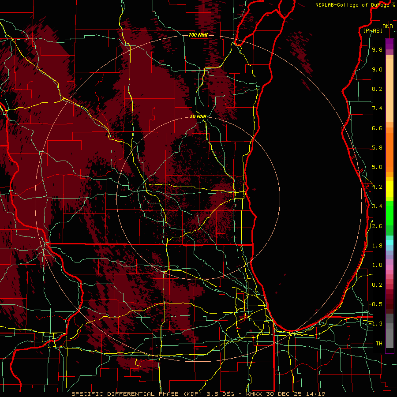The image size is (397, 397).
Task: Click the 2.6 value on the scale
Action: coord(377,226)
